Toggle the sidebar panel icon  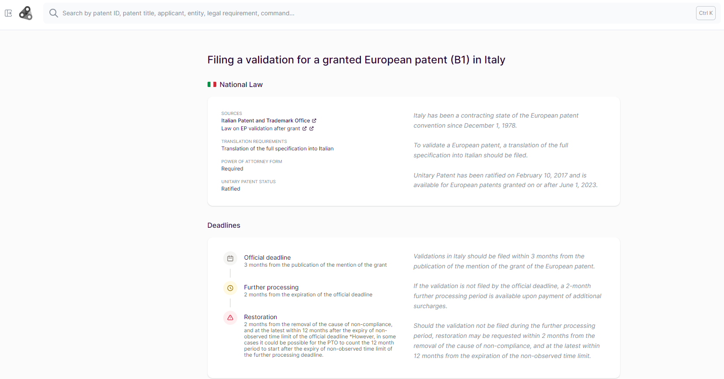[x=8, y=13]
